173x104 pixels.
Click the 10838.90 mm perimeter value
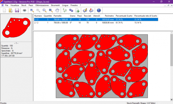[x=108, y=23]
